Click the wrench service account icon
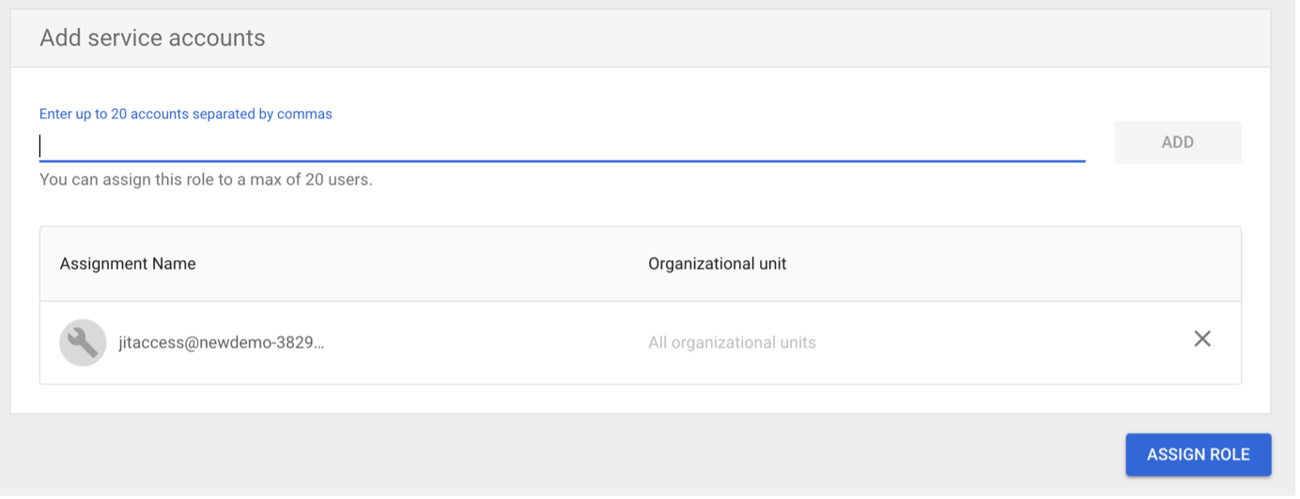Image resolution: width=1300 pixels, height=499 pixels. click(x=83, y=342)
